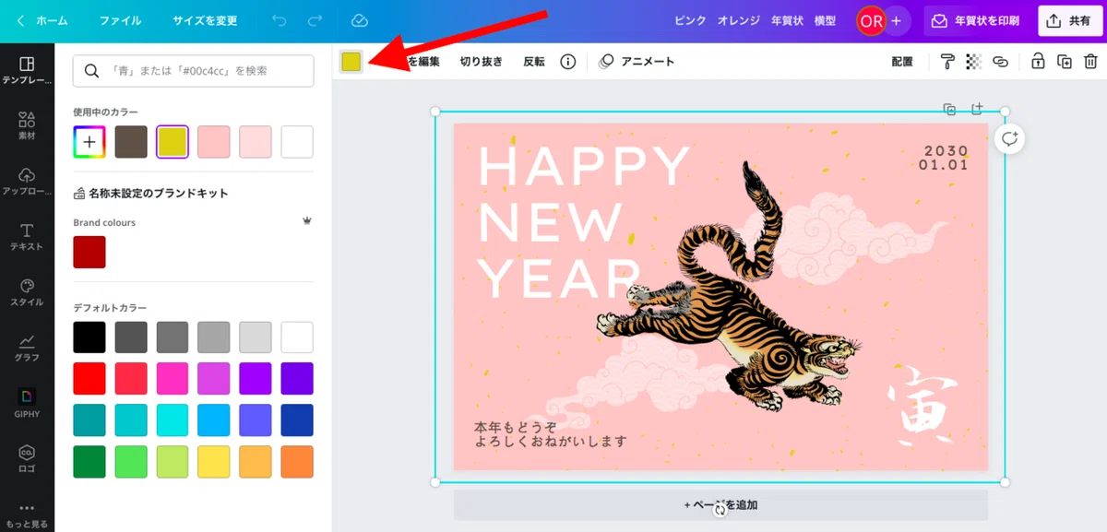Select the pure red default color swatch
The image size is (1107, 532).
(89, 379)
